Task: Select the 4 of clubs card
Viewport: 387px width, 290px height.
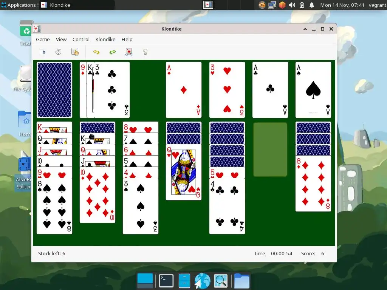Action: (227, 206)
